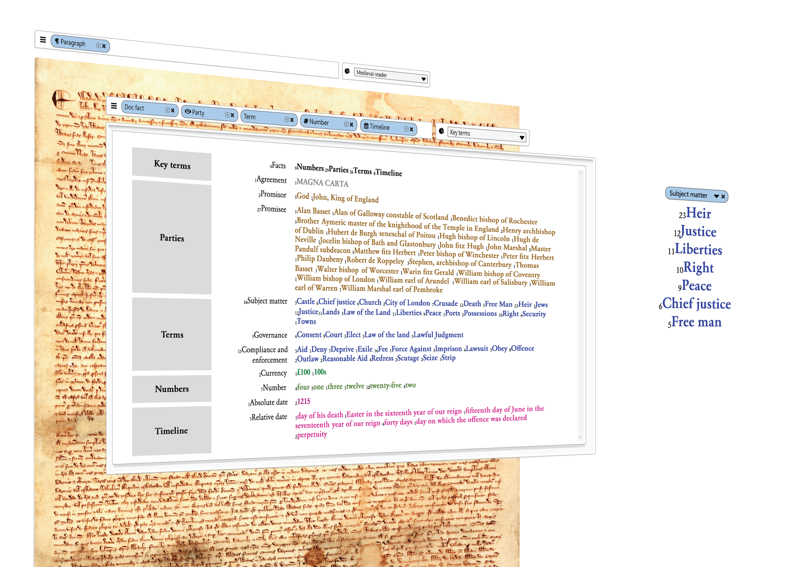The image size is (801, 567).
Task: Select Right in the subject matter cloud
Action: point(698,268)
